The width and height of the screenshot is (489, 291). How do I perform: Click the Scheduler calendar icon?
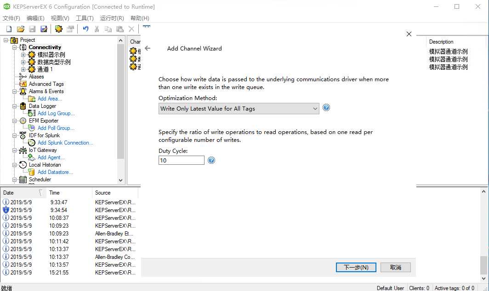click(23, 179)
